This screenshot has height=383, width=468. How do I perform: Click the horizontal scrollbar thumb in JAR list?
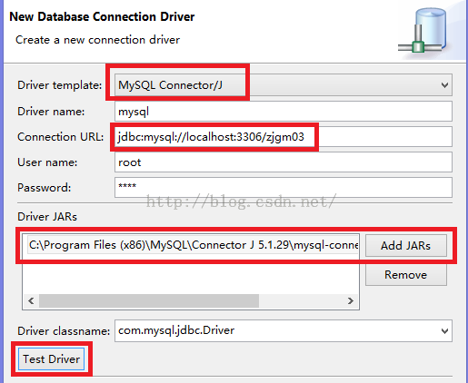tap(149, 300)
